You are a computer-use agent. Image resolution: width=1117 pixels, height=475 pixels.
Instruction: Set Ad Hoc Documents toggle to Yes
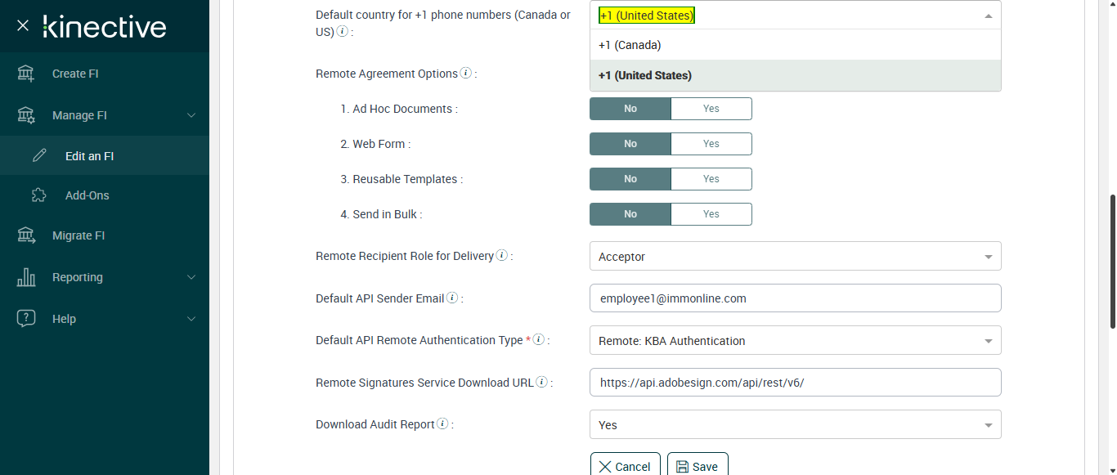[711, 109]
